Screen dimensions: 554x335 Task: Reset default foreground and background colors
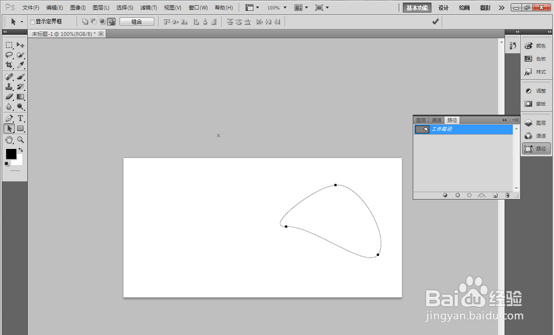[x=7, y=164]
